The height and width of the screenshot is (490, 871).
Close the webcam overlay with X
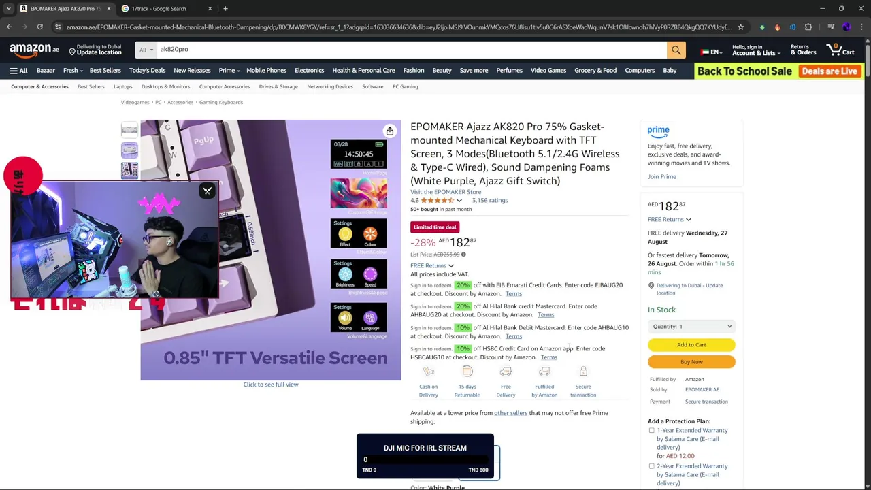click(208, 191)
